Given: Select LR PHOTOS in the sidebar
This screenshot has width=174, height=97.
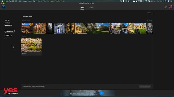Looking at the screenshot, I should [x=9, y=25].
